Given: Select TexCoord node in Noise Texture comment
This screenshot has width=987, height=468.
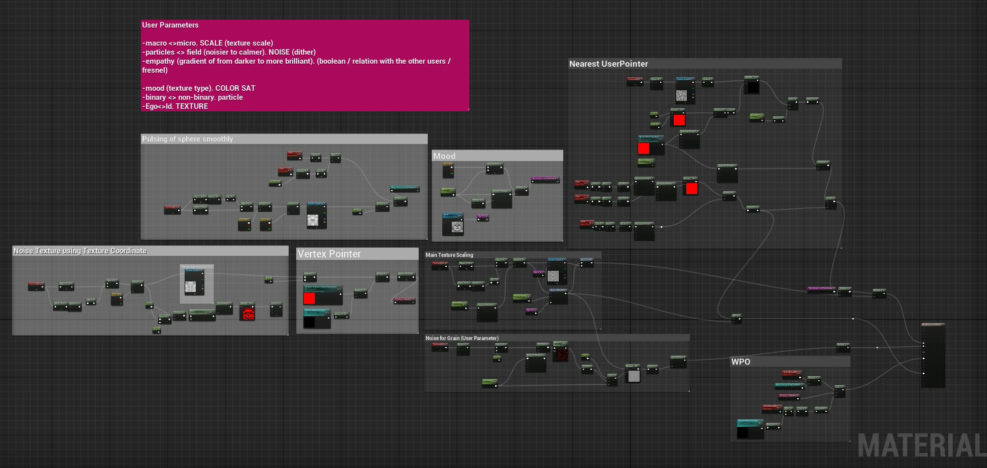Looking at the screenshot, I should point(36,286).
